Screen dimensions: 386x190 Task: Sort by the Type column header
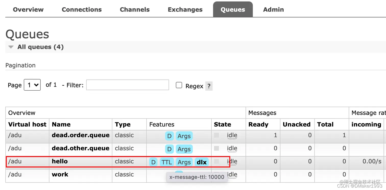pos(123,124)
